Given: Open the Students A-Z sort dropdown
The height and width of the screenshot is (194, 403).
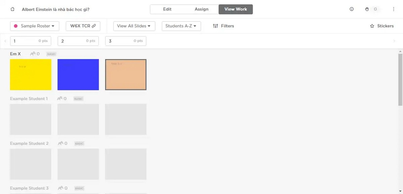Looking at the screenshot, I should click(x=181, y=26).
